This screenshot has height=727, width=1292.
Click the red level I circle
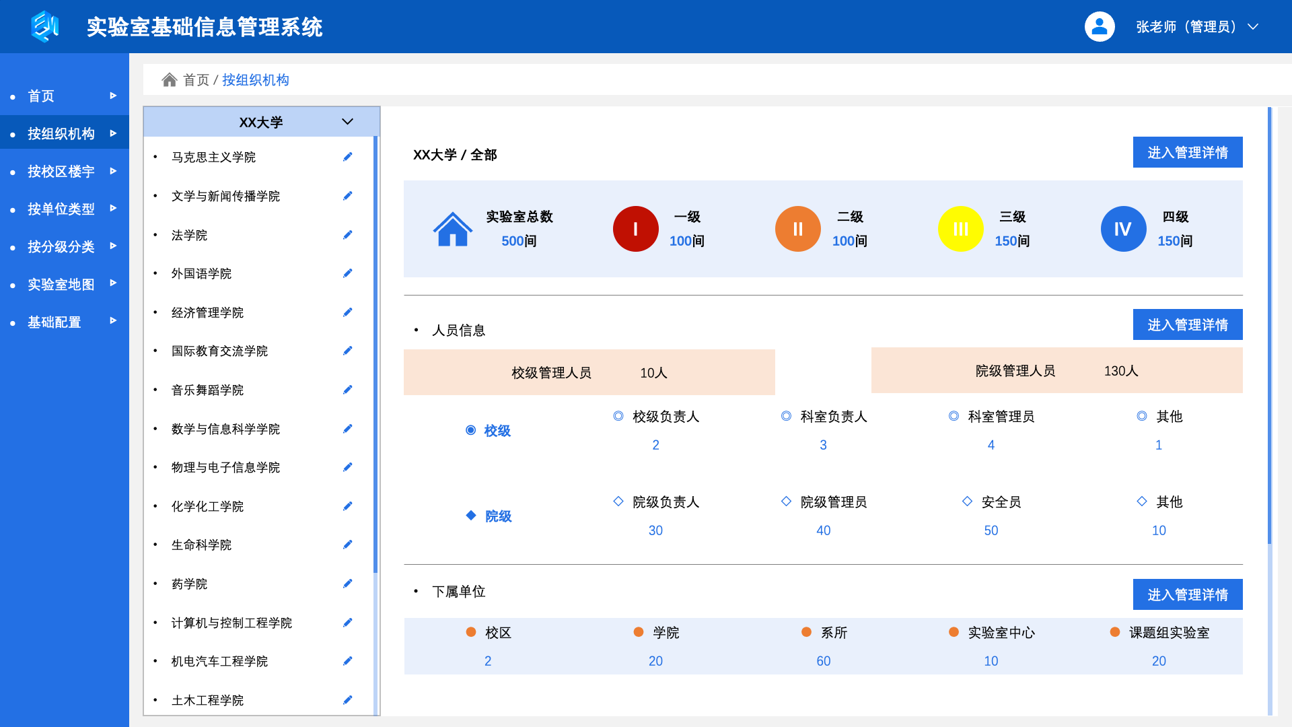point(635,229)
